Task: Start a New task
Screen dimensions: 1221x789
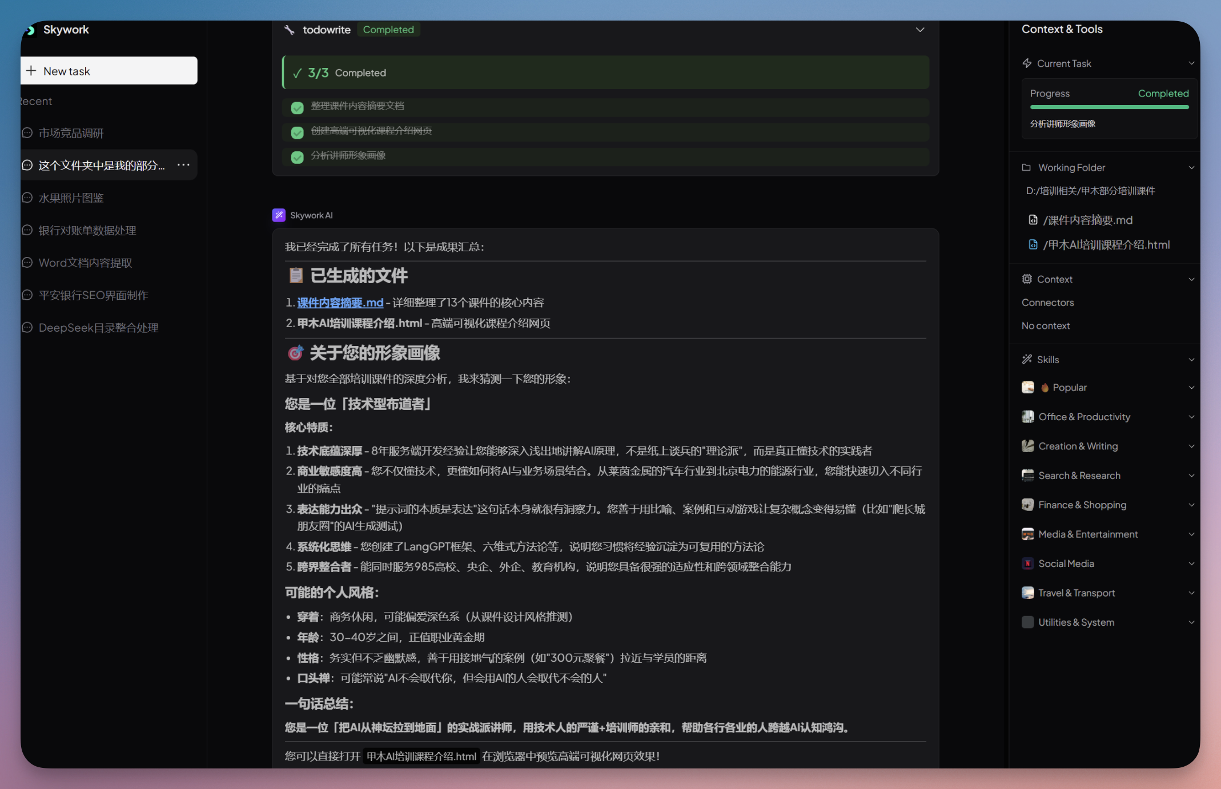Action: click(109, 71)
